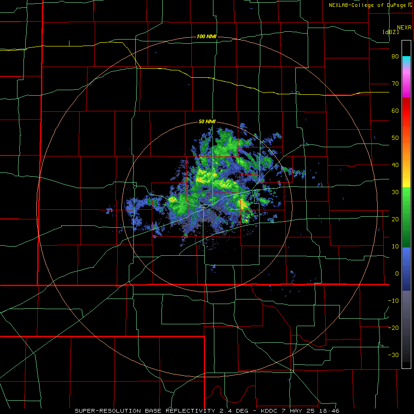Screen dimensions: 414x414
Task: Click the 80 value on the dBZ scale
Action: point(395,57)
